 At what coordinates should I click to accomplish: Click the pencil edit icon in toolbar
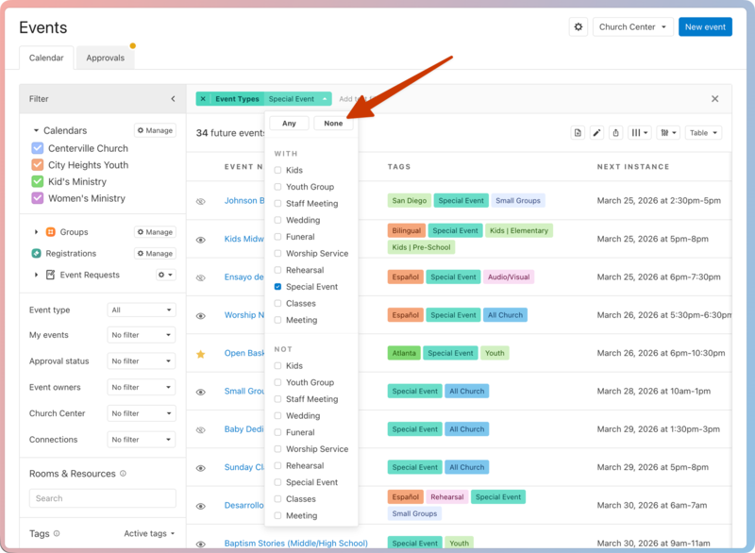coord(596,133)
